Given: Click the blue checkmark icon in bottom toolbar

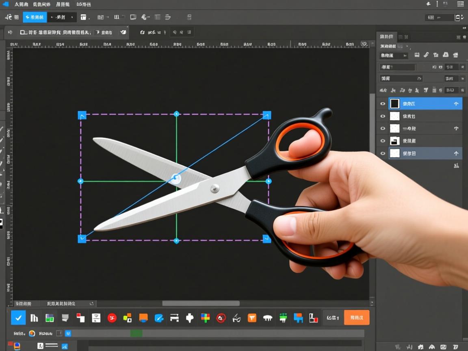Looking at the screenshot, I should [18, 318].
